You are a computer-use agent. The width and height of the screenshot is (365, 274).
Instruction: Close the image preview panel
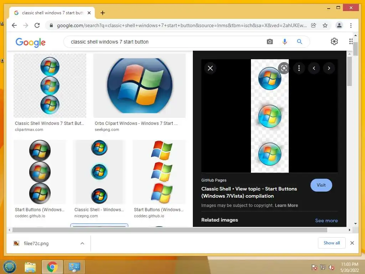click(210, 68)
